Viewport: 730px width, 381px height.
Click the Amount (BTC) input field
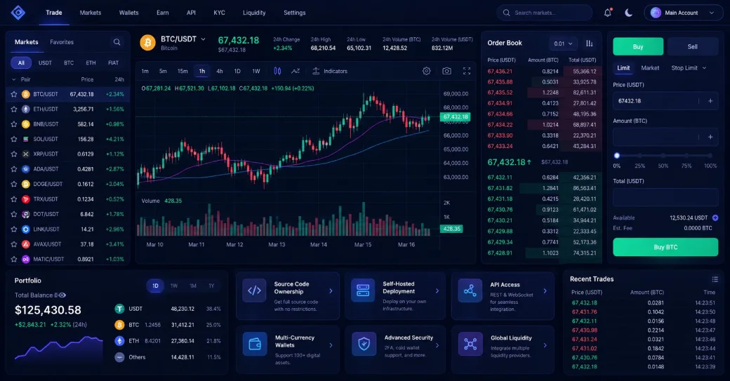pos(665,137)
